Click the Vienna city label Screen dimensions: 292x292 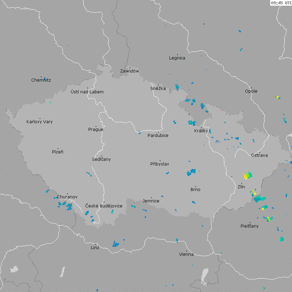[x=186, y=254]
